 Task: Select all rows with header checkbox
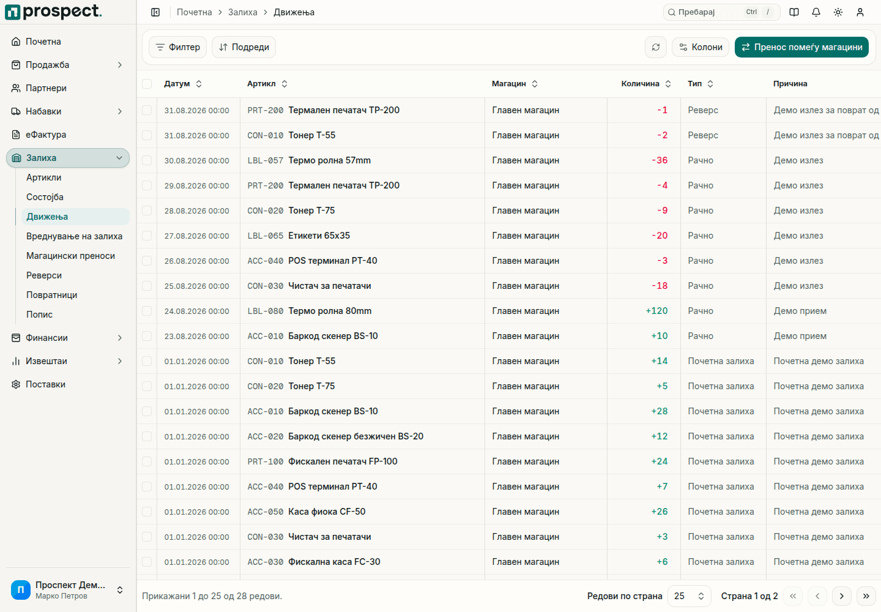tap(147, 84)
